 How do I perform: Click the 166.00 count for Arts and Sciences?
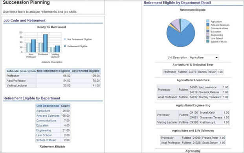tap(65, 116)
